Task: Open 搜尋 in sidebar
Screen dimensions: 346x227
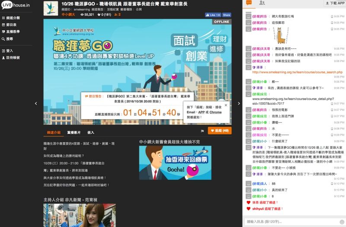Action: (7, 39)
